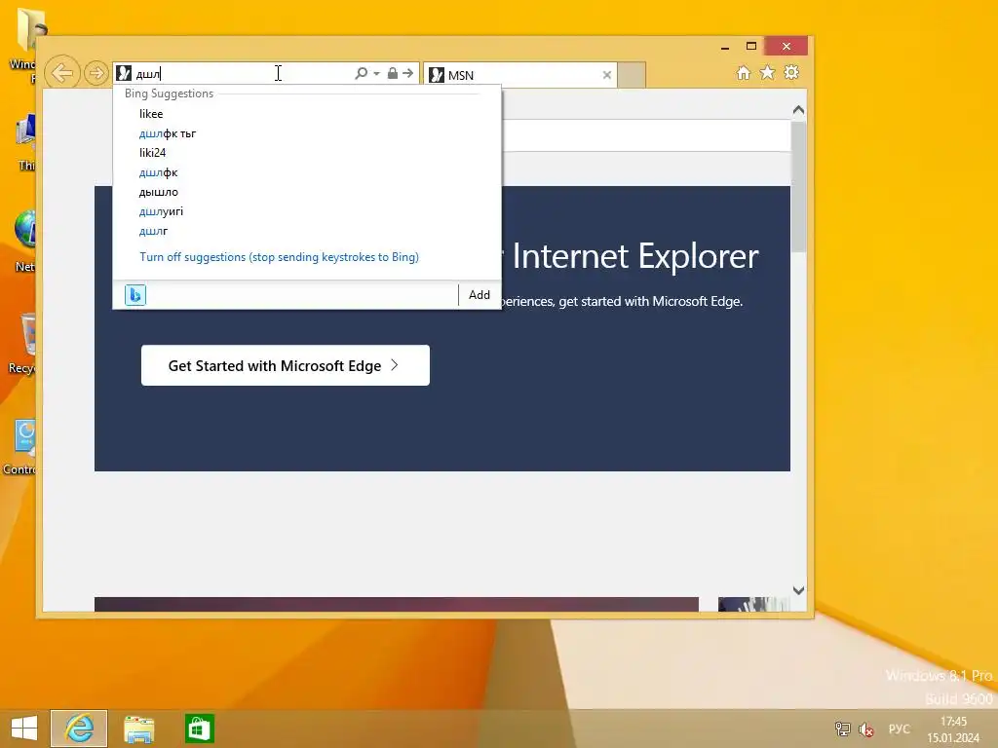Image resolution: width=998 pixels, height=748 pixels.
Task: Click Add to add search providers
Action: 480,295
